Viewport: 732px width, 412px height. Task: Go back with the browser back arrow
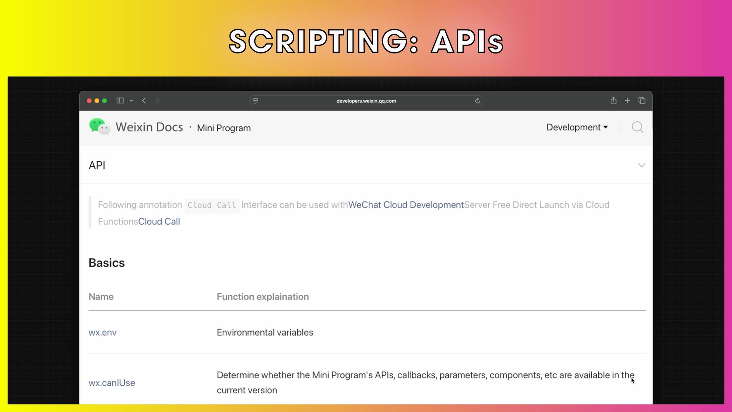point(144,101)
